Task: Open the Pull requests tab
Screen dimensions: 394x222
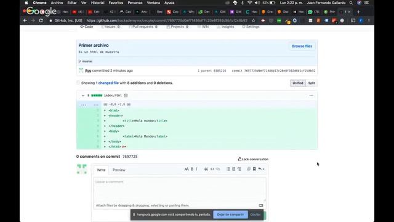Action: tap(143, 27)
